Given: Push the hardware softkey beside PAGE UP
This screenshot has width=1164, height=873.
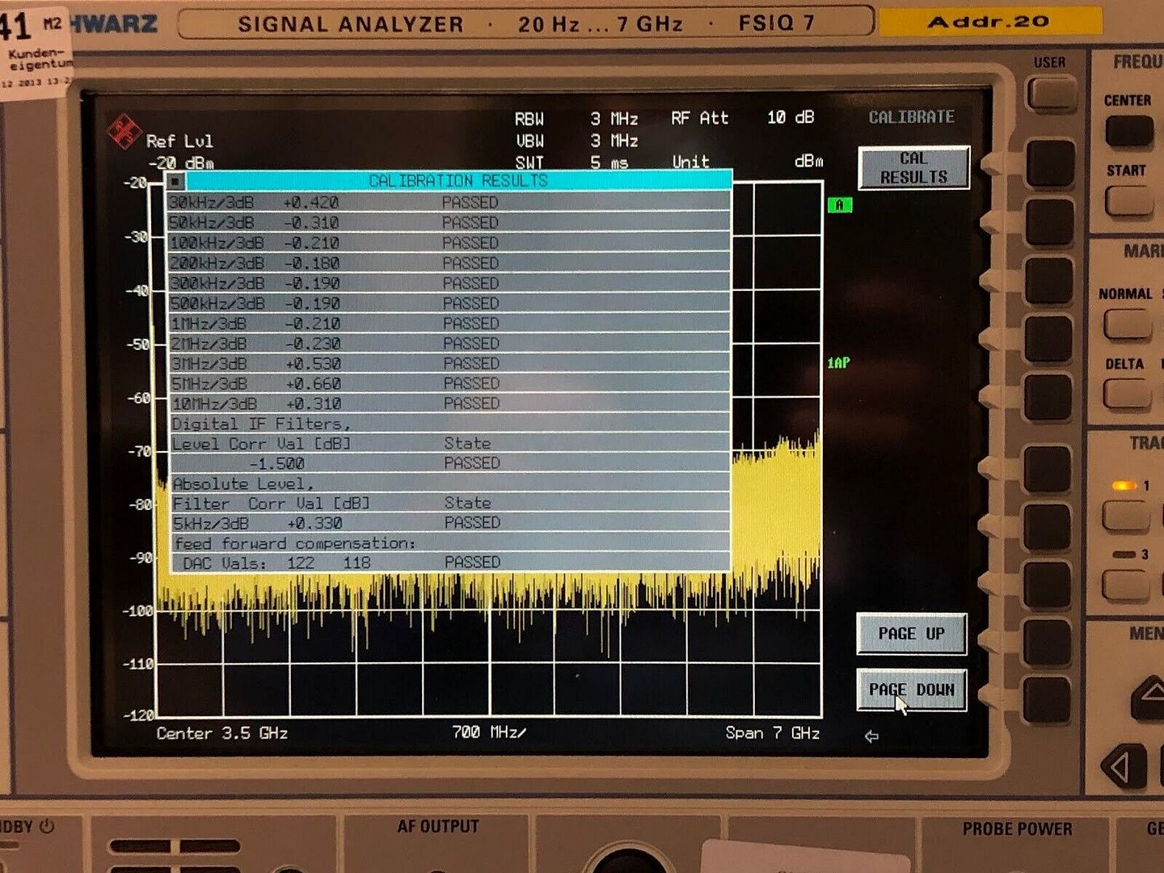Looking at the screenshot, I should (x=1047, y=642).
